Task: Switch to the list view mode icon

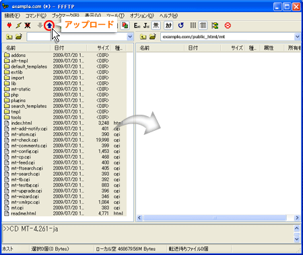Action: click(x=193, y=25)
